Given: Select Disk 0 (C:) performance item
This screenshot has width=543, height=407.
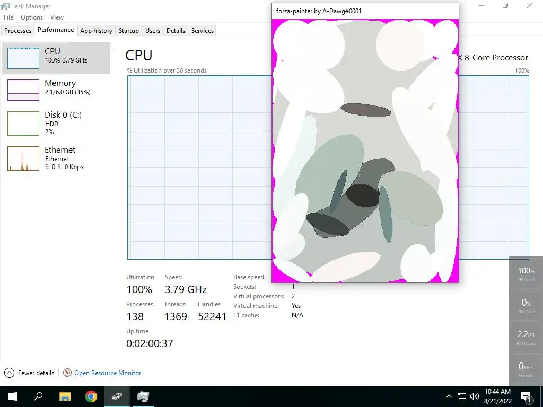Looking at the screenshot, I should (x=56, y=123).
